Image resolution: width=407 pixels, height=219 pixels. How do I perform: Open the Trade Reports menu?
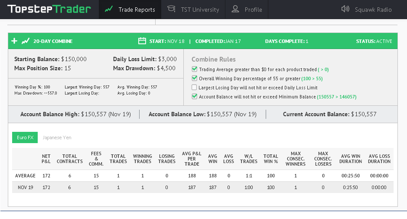[130, 10]
